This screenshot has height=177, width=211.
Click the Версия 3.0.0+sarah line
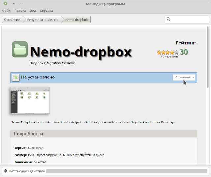pos(29,148)
